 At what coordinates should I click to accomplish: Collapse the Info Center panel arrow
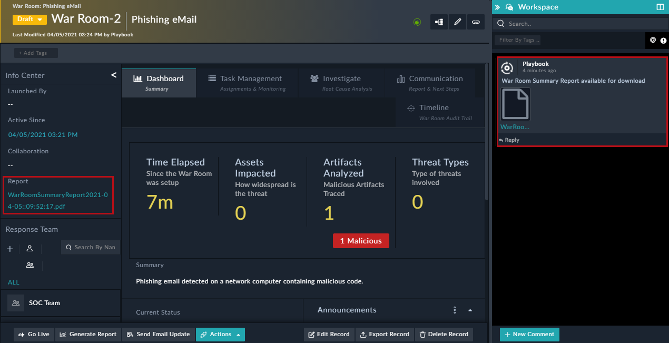click(x=114, y=75)
